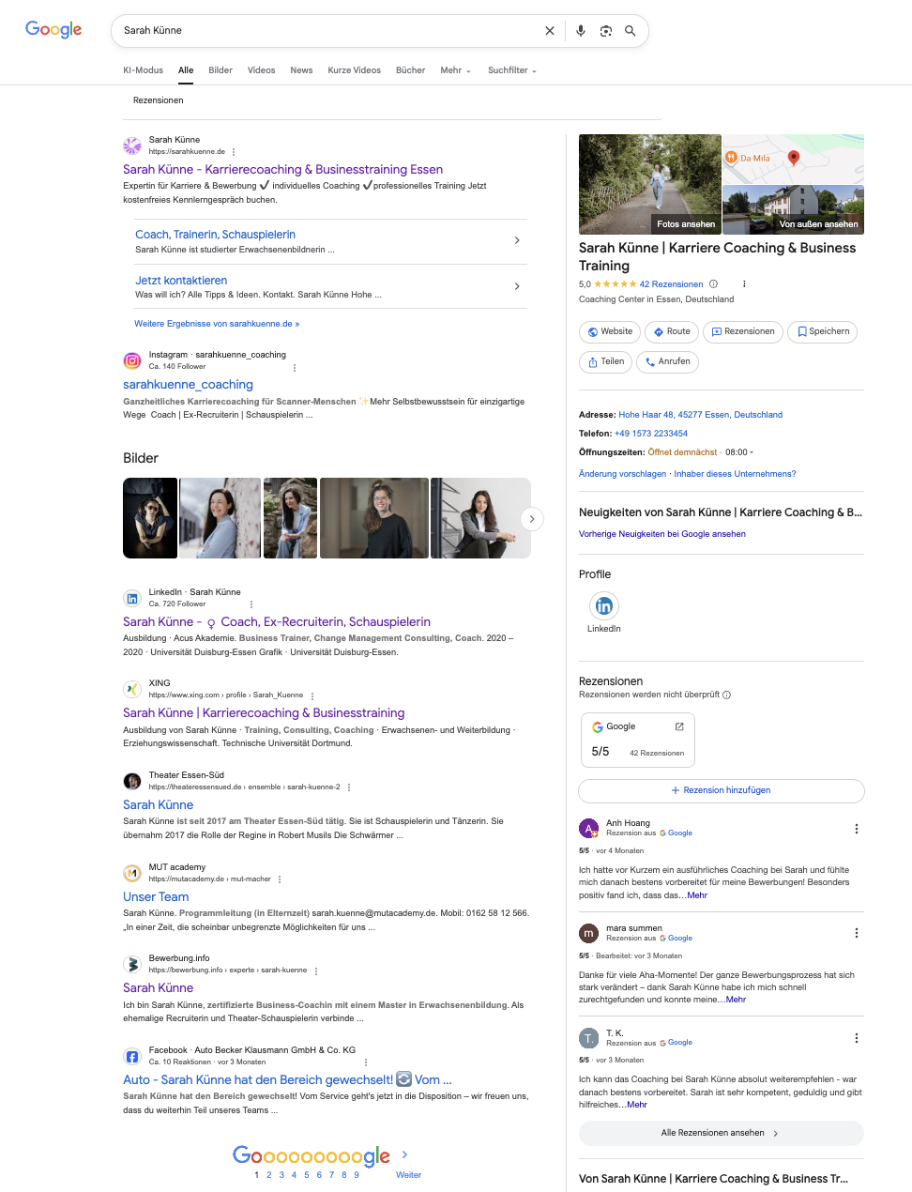This screenshot has width=912, height=1192.
Task: Switch to the News tab
Action: point(301,70)
